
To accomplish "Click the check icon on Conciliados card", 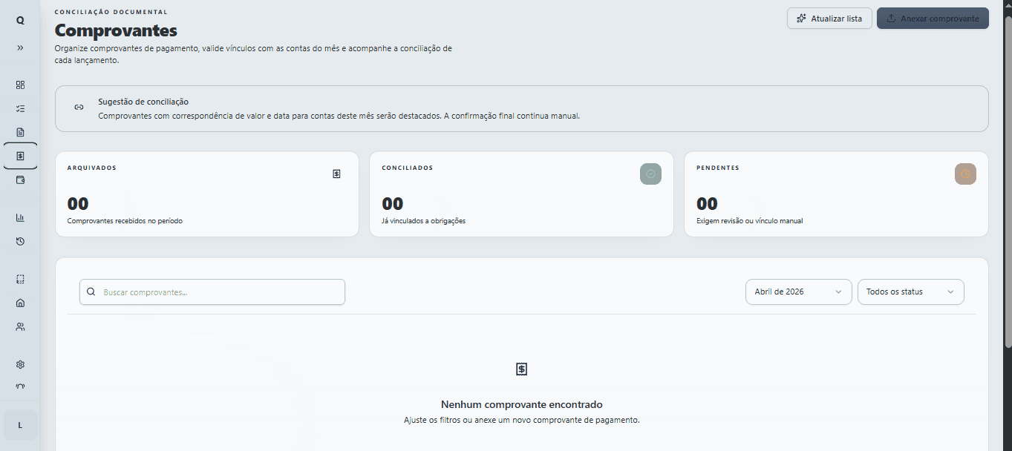I will point(650,174).
